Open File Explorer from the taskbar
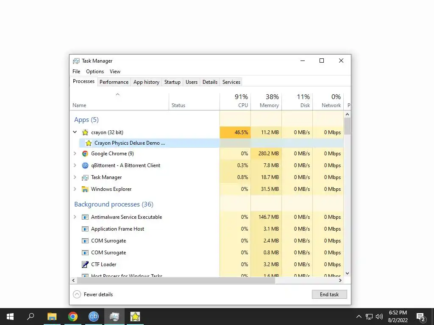This screenshot has width=434, height=325. click(52, 317)
